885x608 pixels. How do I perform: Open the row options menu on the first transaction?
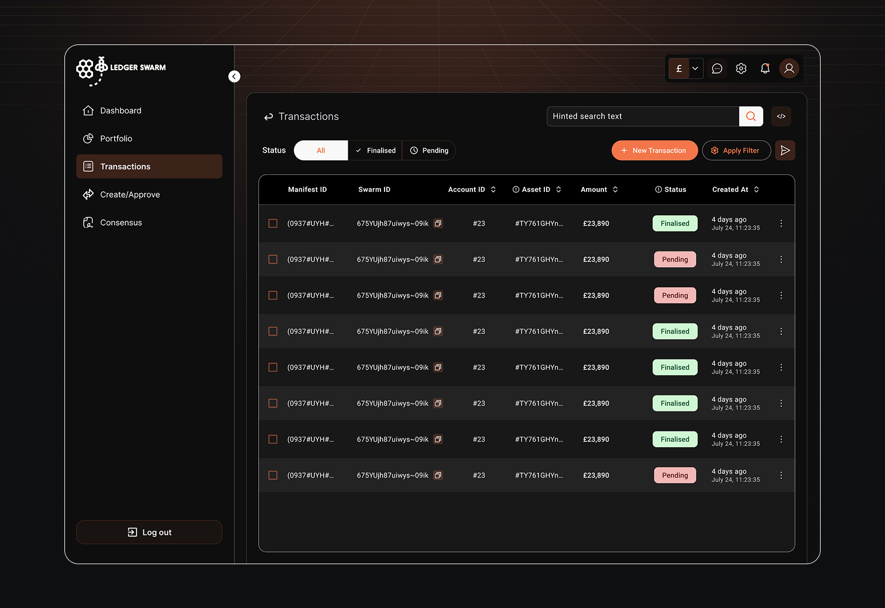(781, 223)
